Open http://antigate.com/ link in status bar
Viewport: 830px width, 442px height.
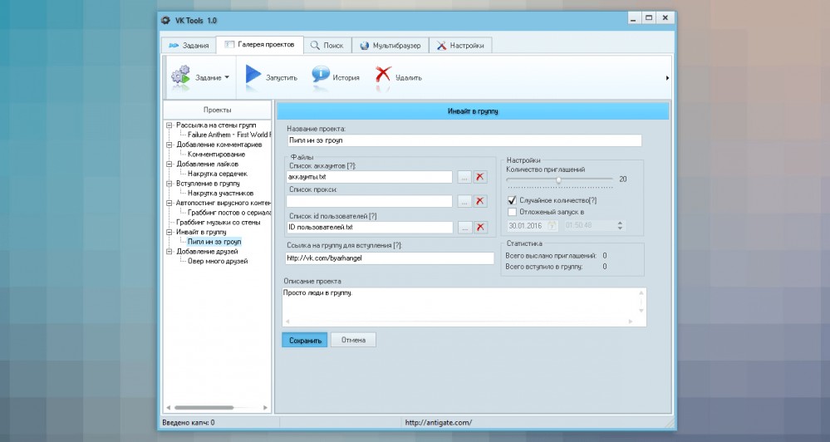(439, 422)
